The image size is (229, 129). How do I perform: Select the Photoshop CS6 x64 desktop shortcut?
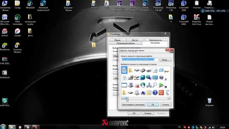tap(158, 6)
